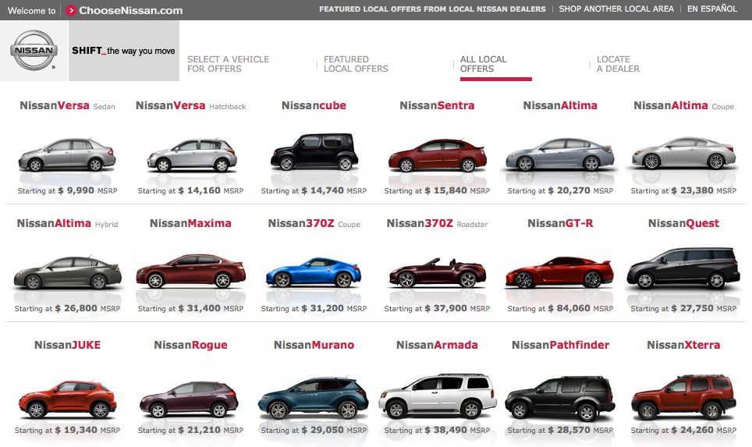Open the NissanQuest title link
This screenshot has width=752, height=447.
[x=683, y=223]
